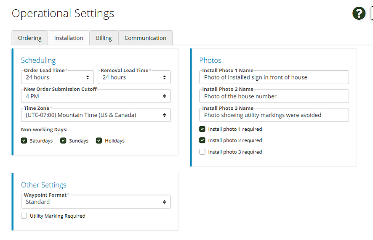Open the Waypoint Format dropdown
Image resolution: width=373 pixels, height=240 pixels.
click(x=96, y=202)
